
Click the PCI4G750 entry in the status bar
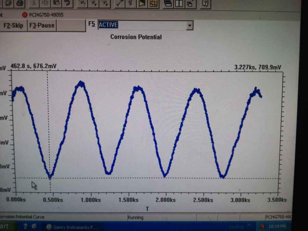[278, 217]
